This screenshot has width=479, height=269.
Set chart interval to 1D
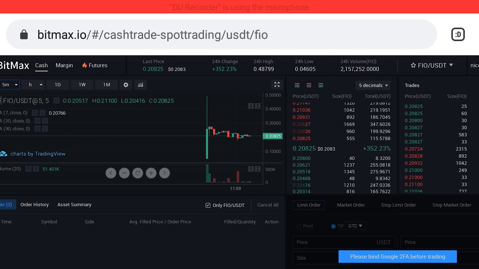(x=58, y=85)
